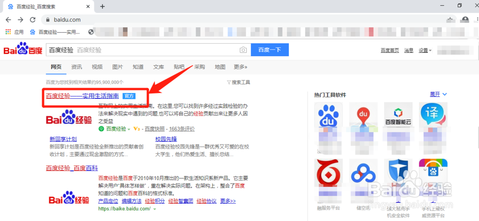Click the 消息 link
Image resolution: width=479 pixels, height=221 pixels.
[409, 50]
